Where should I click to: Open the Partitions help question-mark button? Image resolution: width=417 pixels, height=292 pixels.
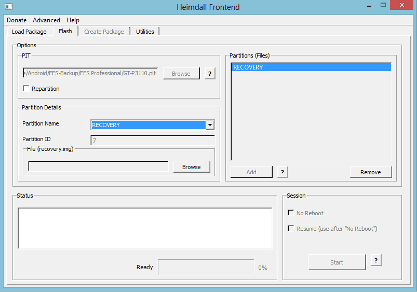coord(283,172)
